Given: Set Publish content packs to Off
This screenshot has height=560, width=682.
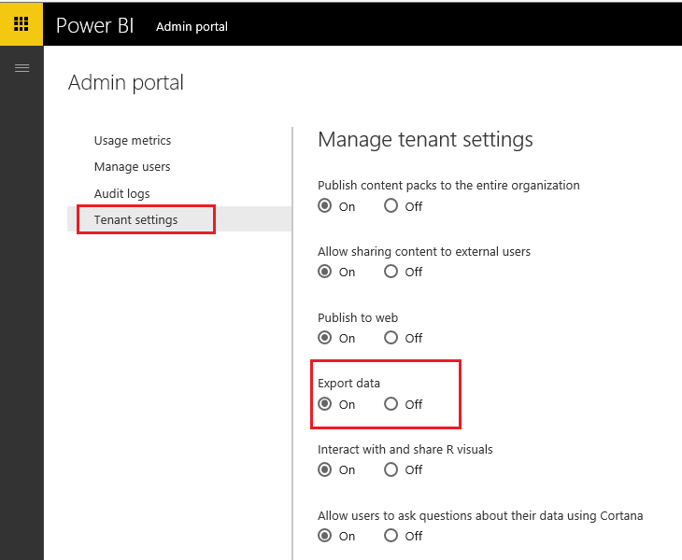Looking at the screenshot, I should 391,205.
